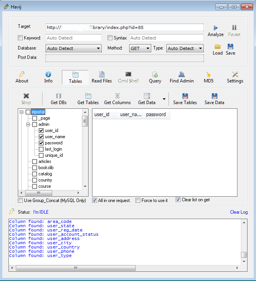Uncheck the password column checkbox
The width and height of the screenshot is (256, 281).
tap(41, 143)
